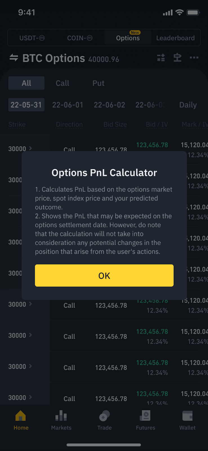Open the three-dot more menu

click(x=194, y=58)
